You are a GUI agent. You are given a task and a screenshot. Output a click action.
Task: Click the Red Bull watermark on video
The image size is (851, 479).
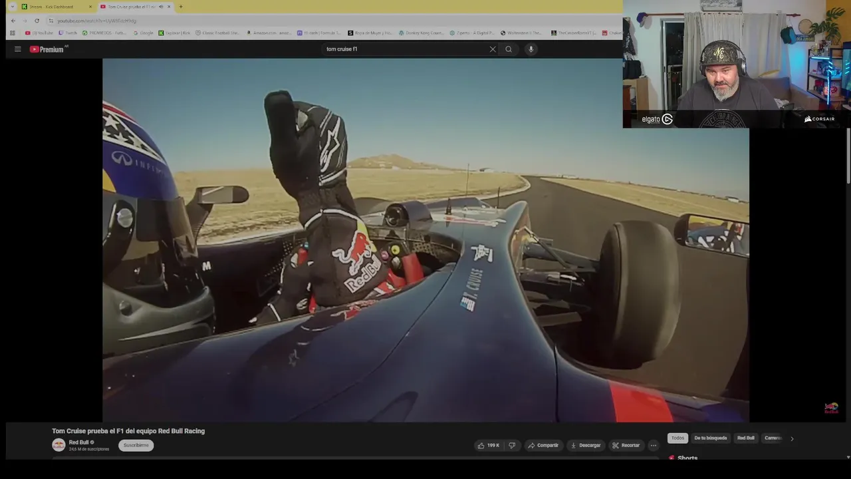click(x=831, y=408)
